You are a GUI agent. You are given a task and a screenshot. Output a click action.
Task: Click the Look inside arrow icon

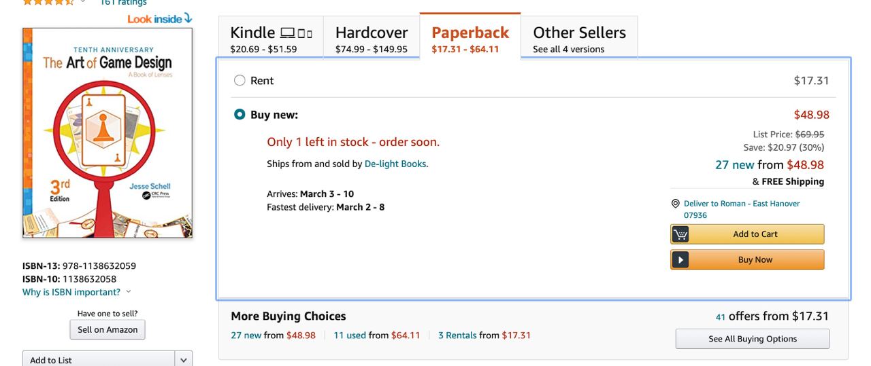coord(188,18)
